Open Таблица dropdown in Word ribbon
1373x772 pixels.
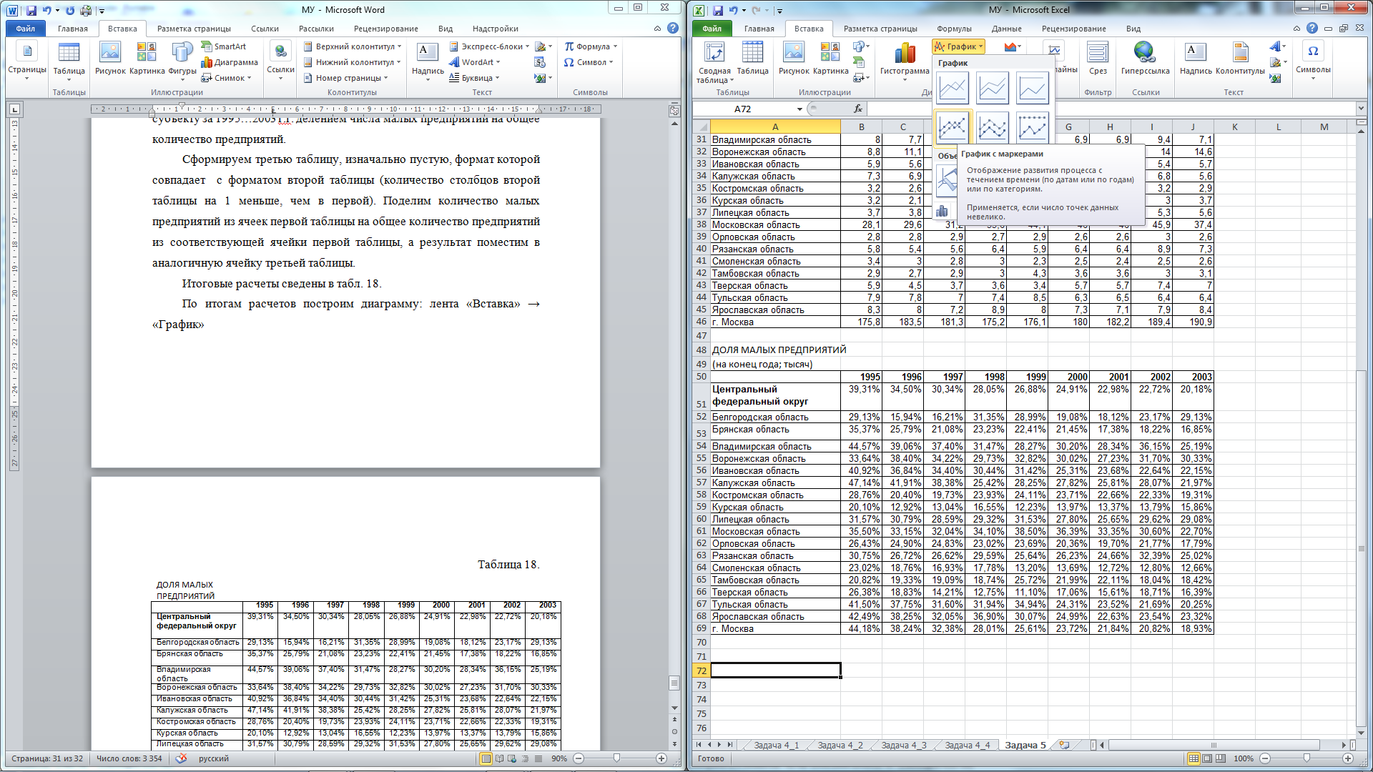pyautogui.click(x=69, y=61)
